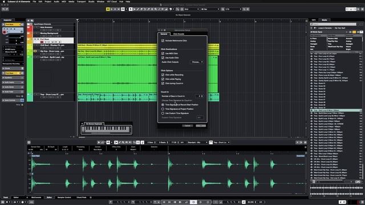Select the Zoom magnifier tool in main toolbar
Viewport: 365px width, 205px height.
coord(156,9)
